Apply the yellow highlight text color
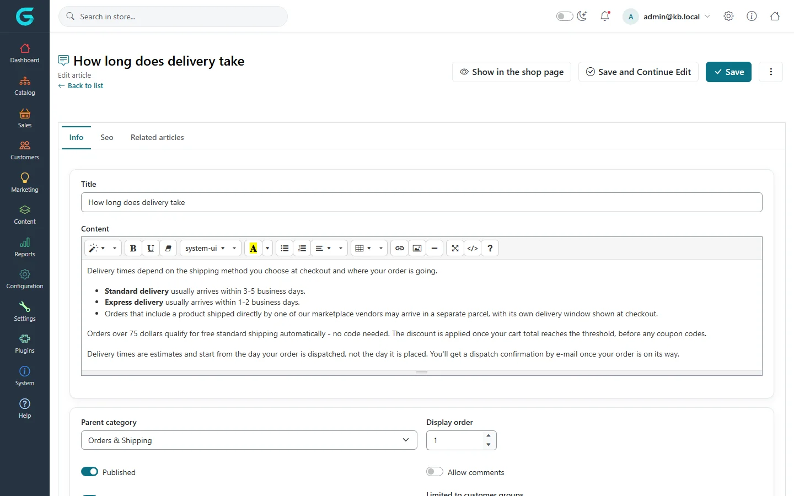The image size is (794, 496). click(253, 249)
